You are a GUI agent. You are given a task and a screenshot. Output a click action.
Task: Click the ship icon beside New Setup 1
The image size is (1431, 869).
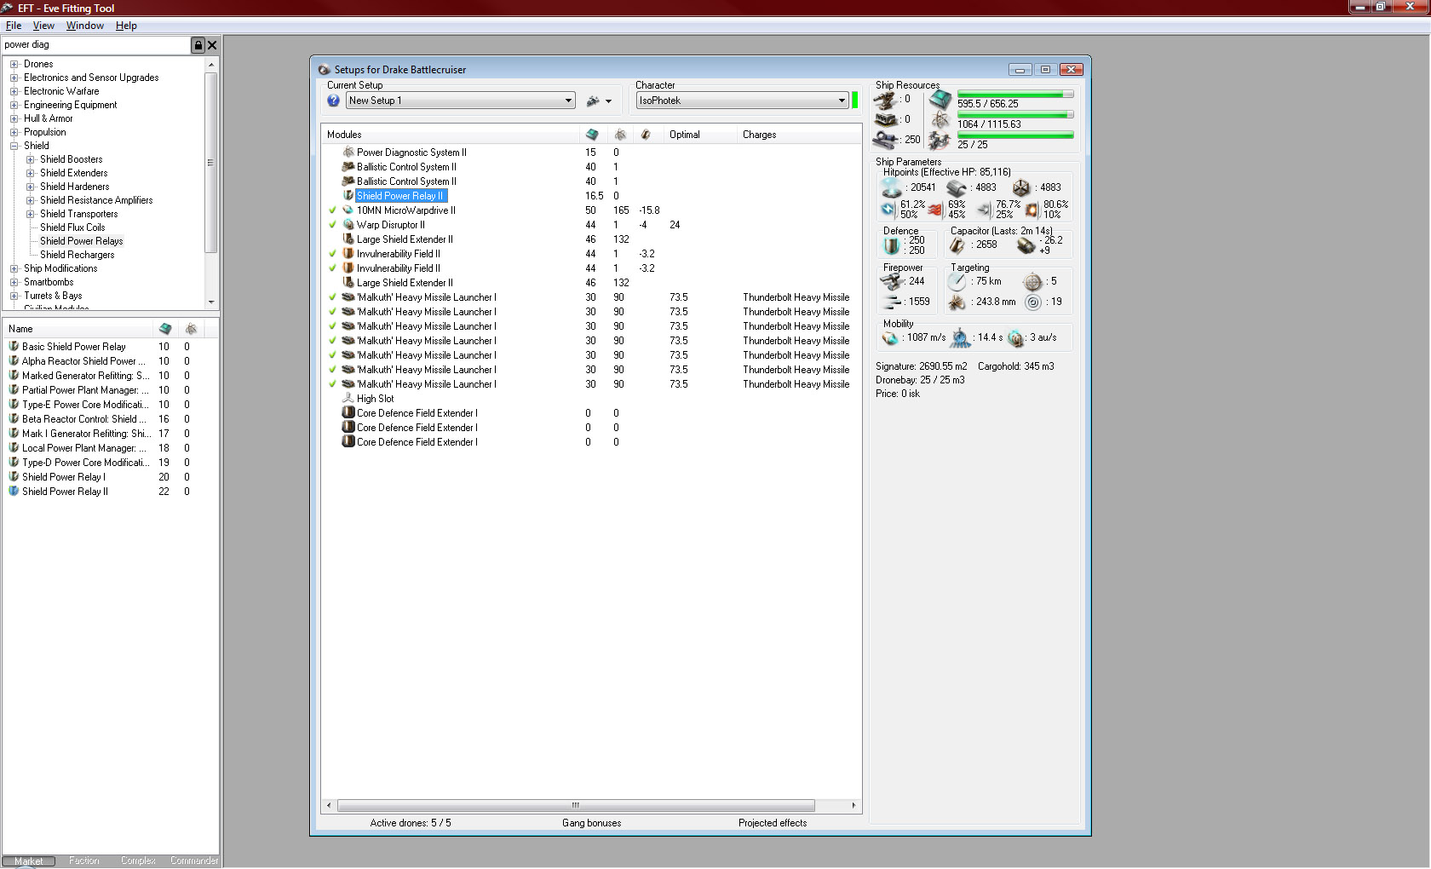click(x=594, y=101)
